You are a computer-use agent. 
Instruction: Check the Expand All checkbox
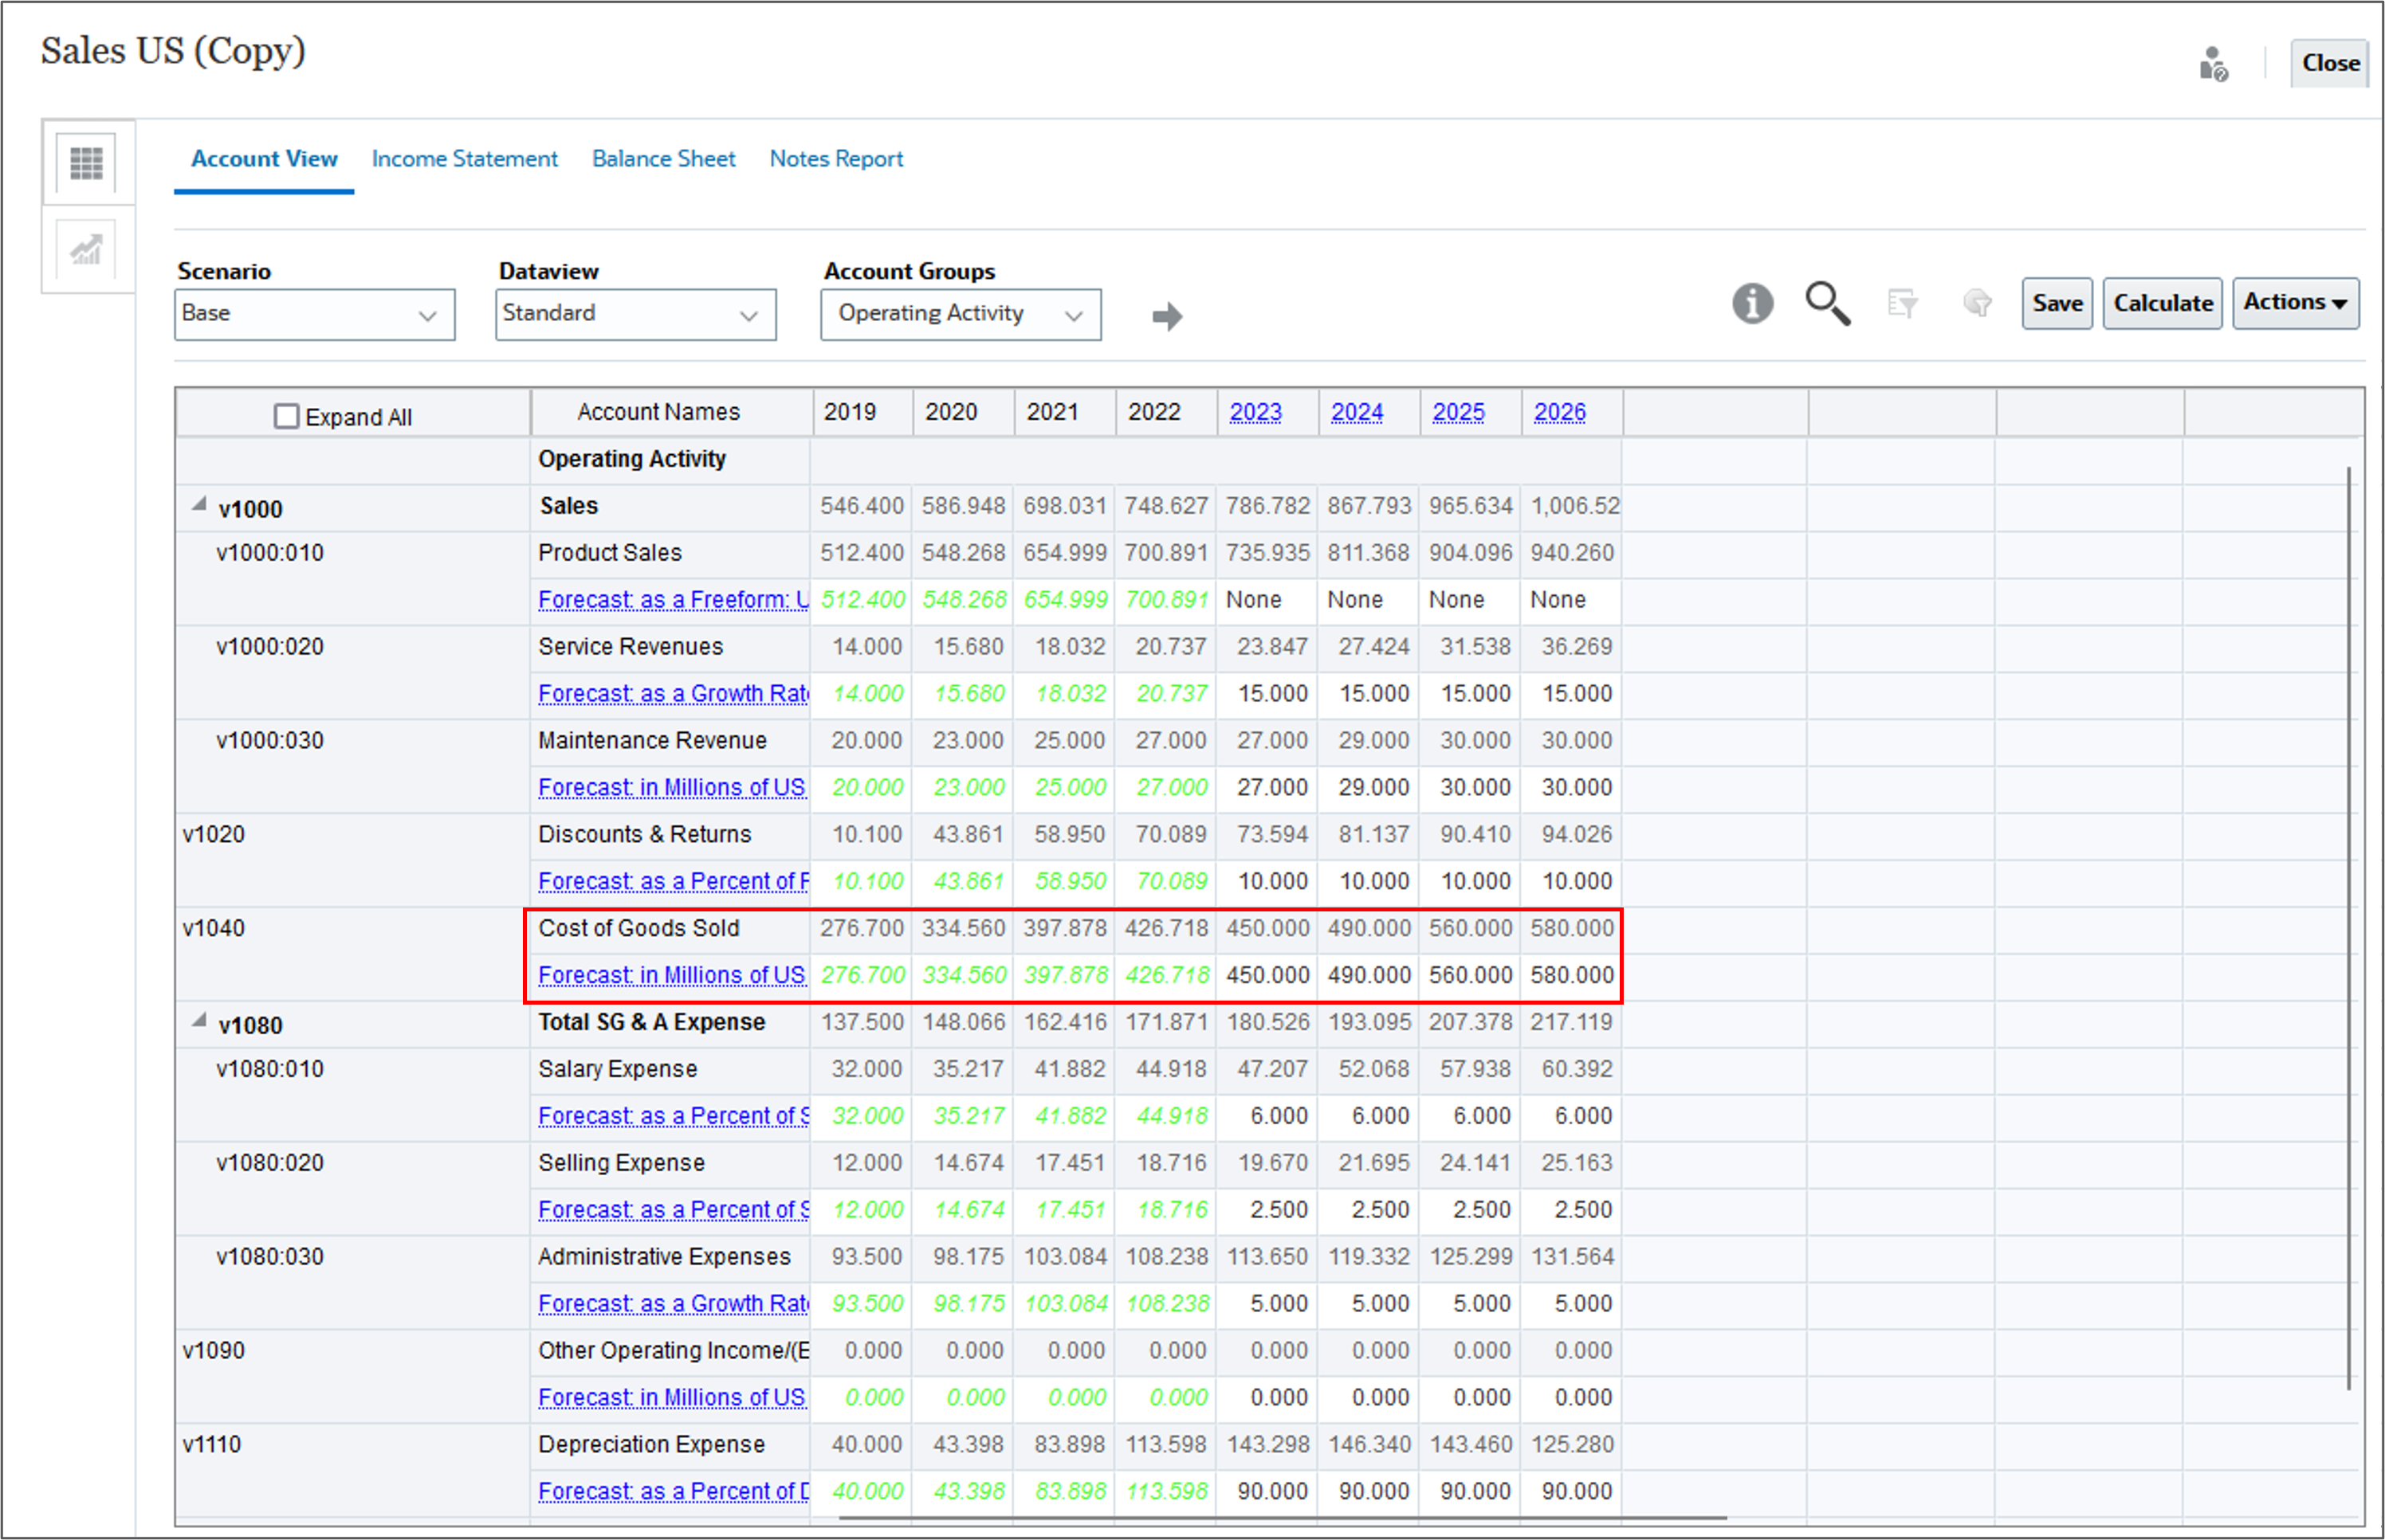click(287, 416)
